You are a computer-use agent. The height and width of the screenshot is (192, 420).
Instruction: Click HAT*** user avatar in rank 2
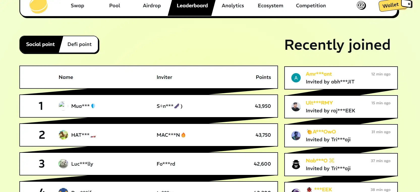tap(63, 135)
